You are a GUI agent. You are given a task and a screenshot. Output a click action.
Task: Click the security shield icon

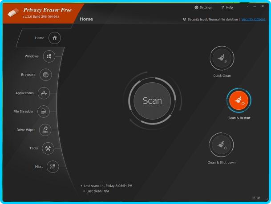click(185, 19)
